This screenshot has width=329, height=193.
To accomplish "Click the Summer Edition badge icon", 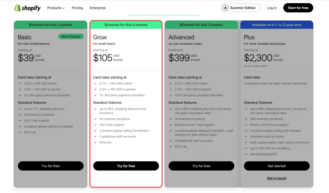I will point(226,8).
